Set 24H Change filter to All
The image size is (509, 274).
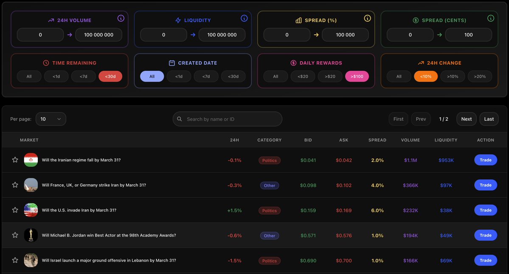click(x=399, y=76)
